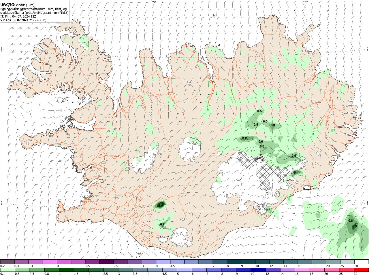Pick the dark mauve snow swatch above 0.2
The image size is (369, 276).
pyautogui.click(x=7, y=262)
